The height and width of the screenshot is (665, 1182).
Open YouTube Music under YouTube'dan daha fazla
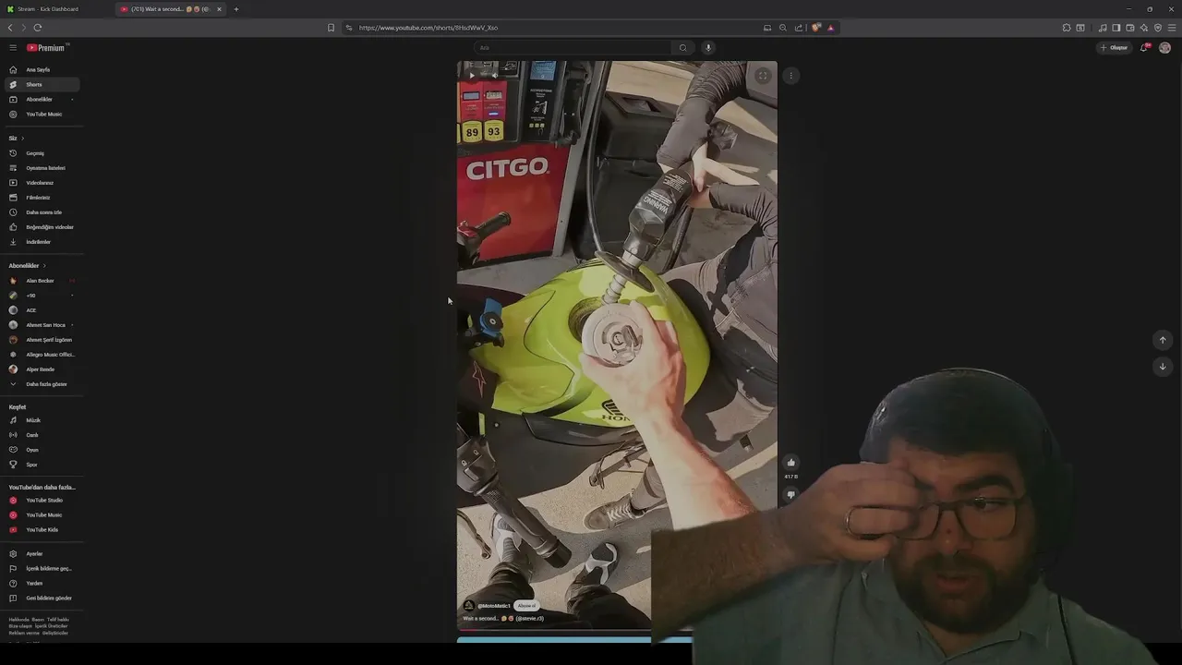click(42, 514)
